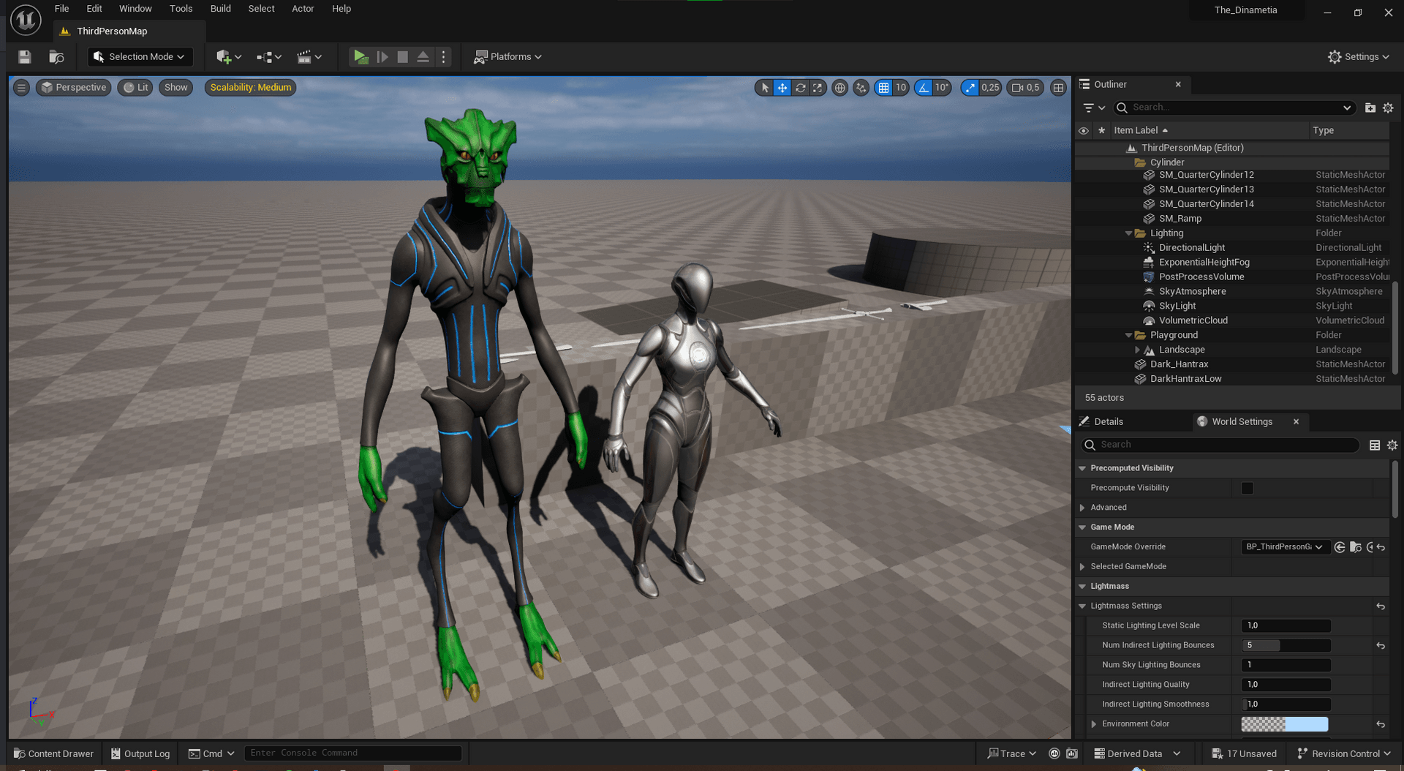Switch to the World Settings tab
Viewport: 1404px width, 771px height.
coord(1242,422)
